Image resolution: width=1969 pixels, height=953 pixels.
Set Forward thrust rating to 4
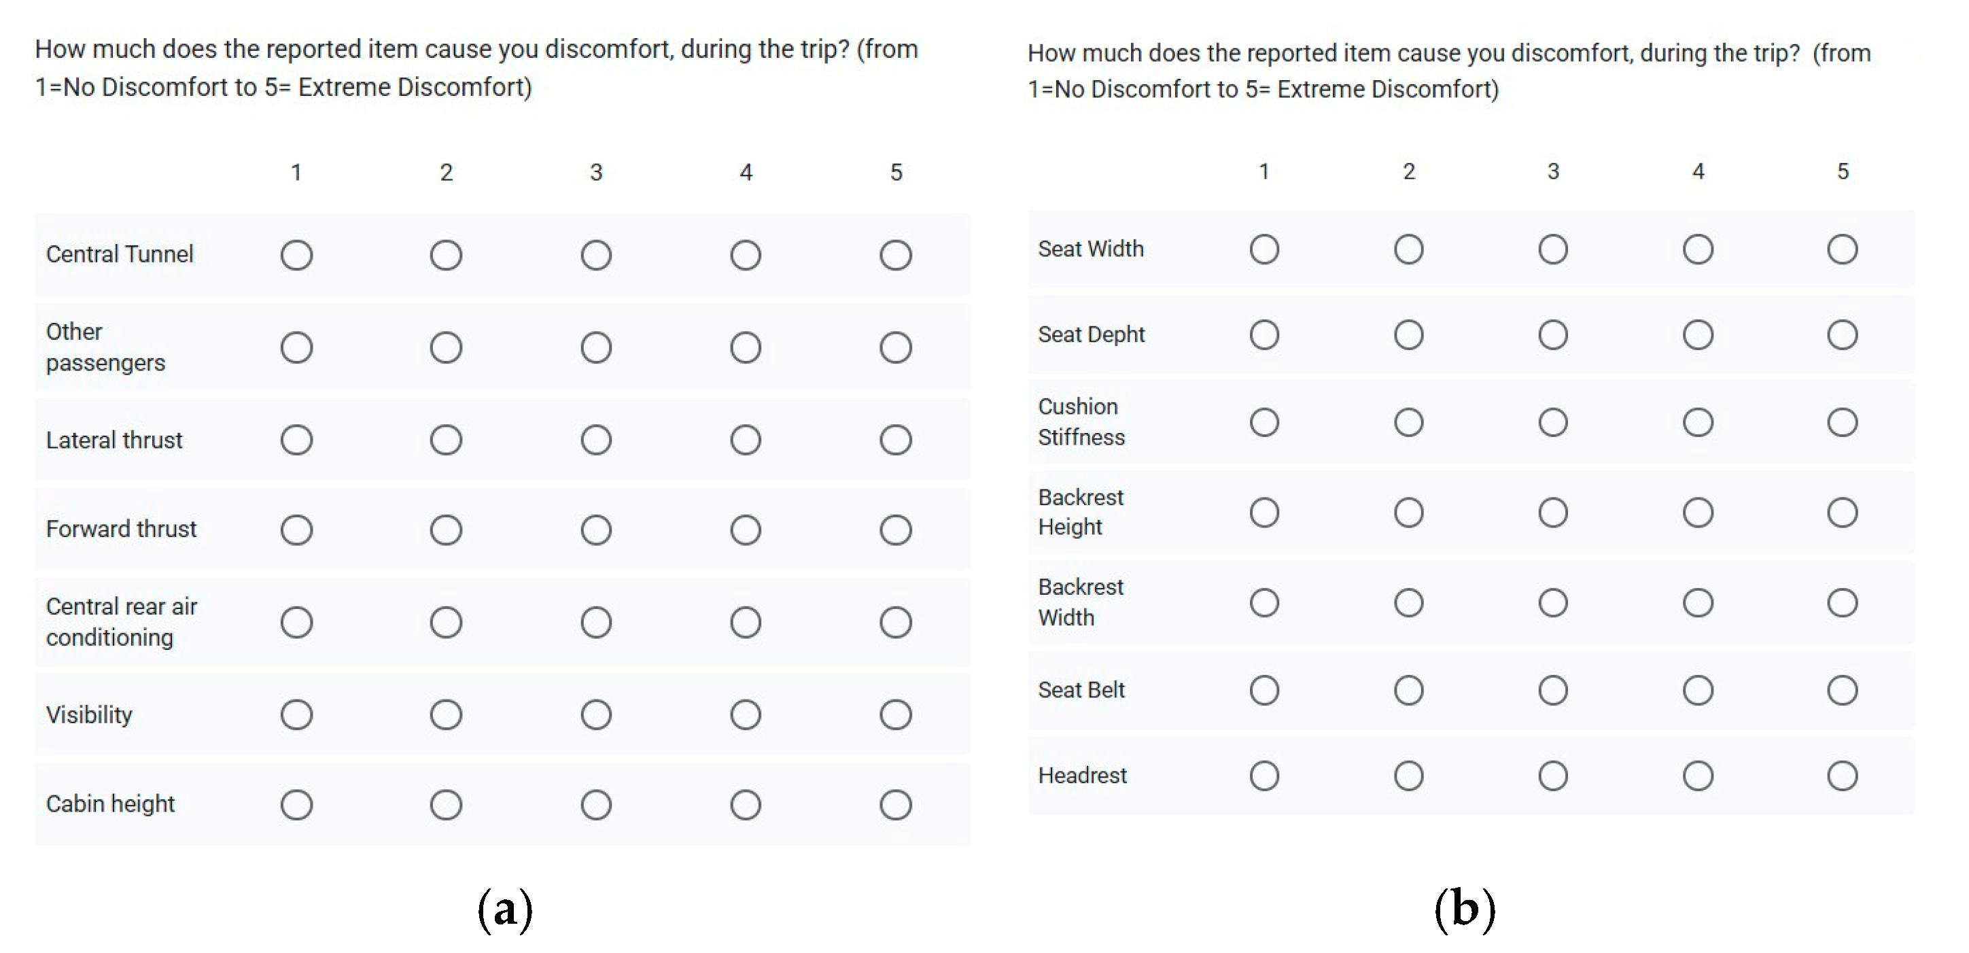(745, 530)
